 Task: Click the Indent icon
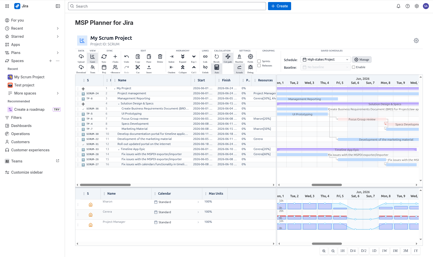coord(172,58)
